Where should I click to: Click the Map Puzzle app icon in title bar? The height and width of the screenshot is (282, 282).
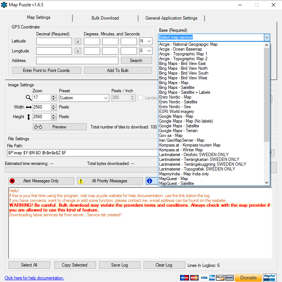[4, 5]
